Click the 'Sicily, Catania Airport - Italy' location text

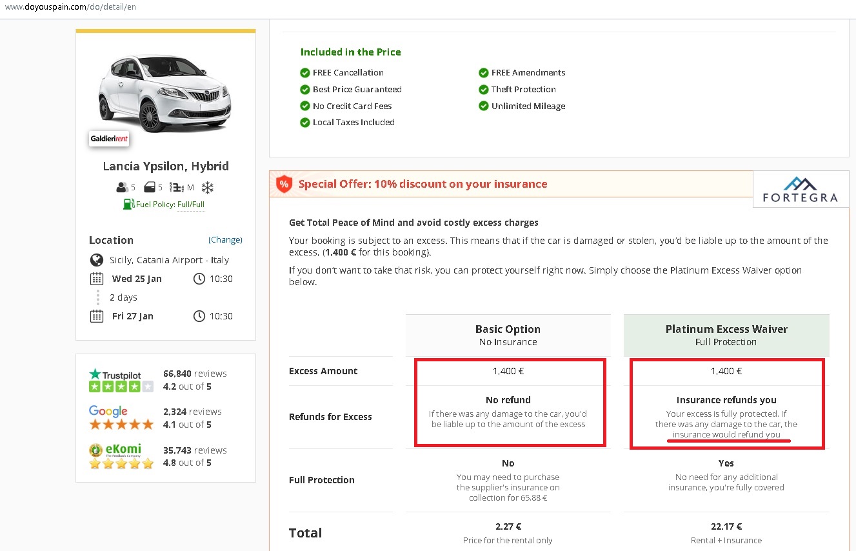pyautogui.click(x=169, y=260)
